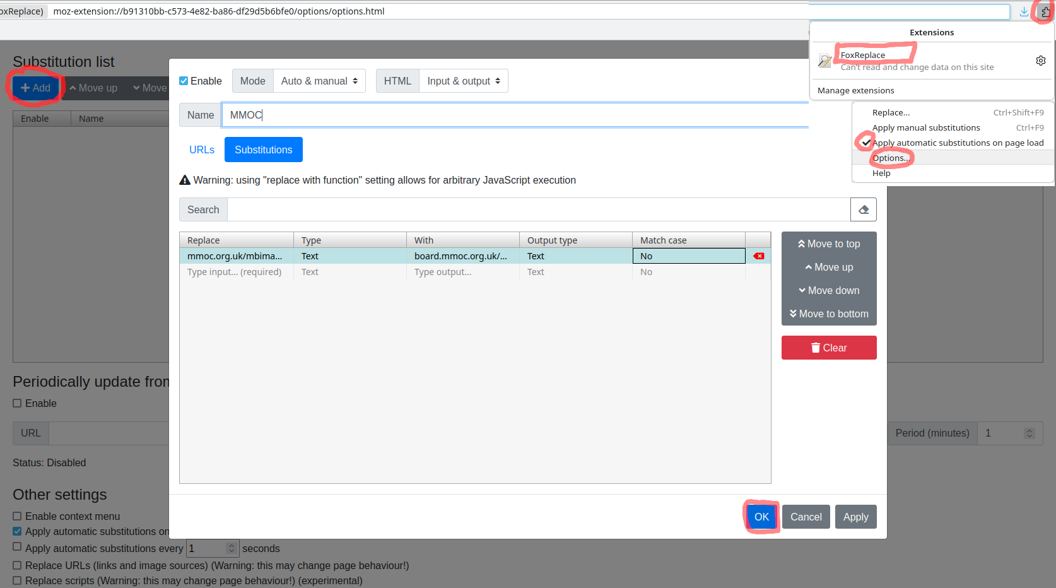Click the update URL input field
This screenshot has height=588, width=1056.
(109, 433)
